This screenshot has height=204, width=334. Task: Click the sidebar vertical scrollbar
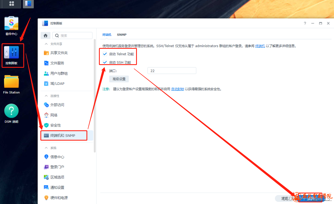[x=95, y=96]
